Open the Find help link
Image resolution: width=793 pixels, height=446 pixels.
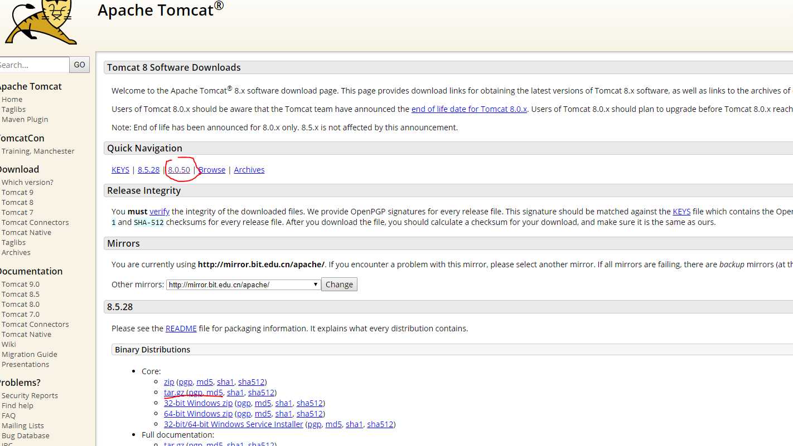[x=17, y=405]
